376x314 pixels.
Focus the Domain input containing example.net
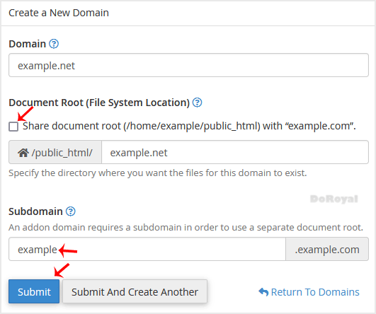188,65
